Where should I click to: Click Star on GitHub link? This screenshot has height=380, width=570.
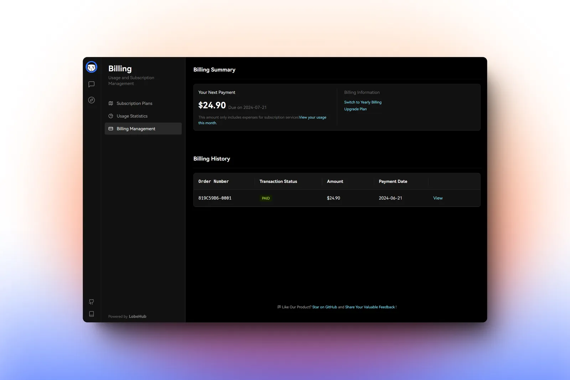(325, 307)
